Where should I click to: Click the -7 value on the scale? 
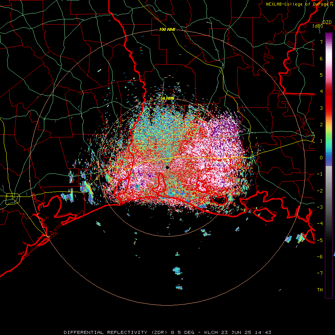(320, 273)
